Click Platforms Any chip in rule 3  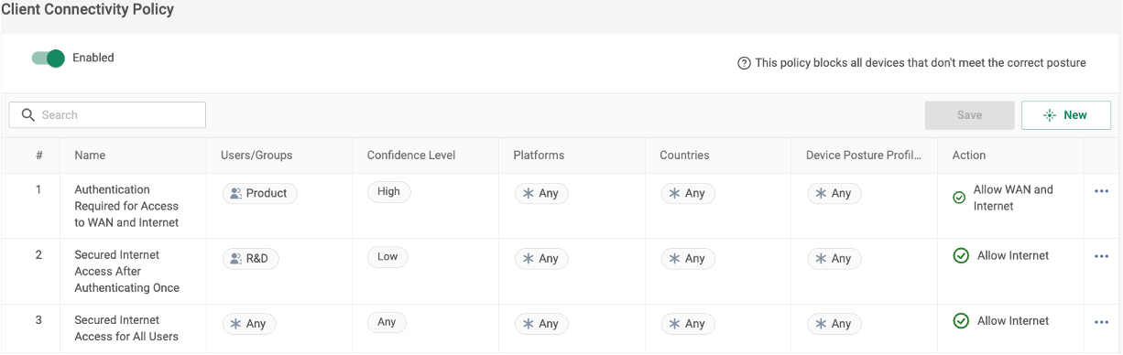(541, 324)
